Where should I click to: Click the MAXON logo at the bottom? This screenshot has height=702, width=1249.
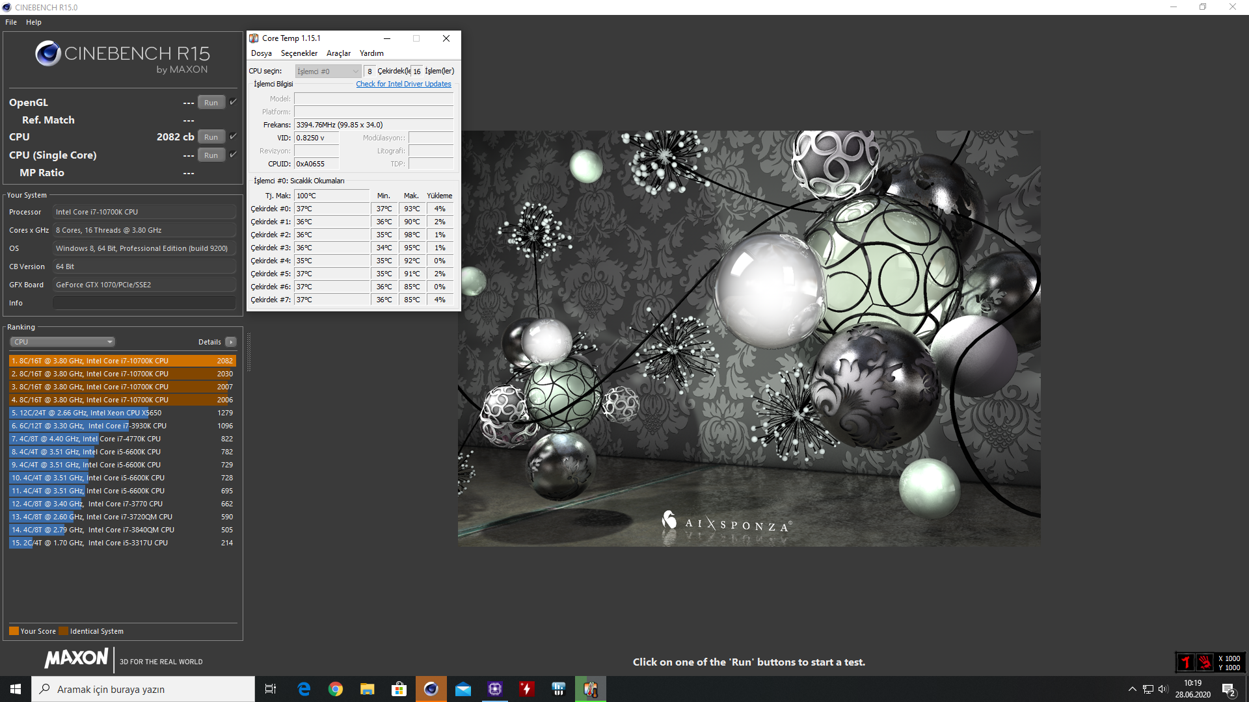(x=76, y=658)
